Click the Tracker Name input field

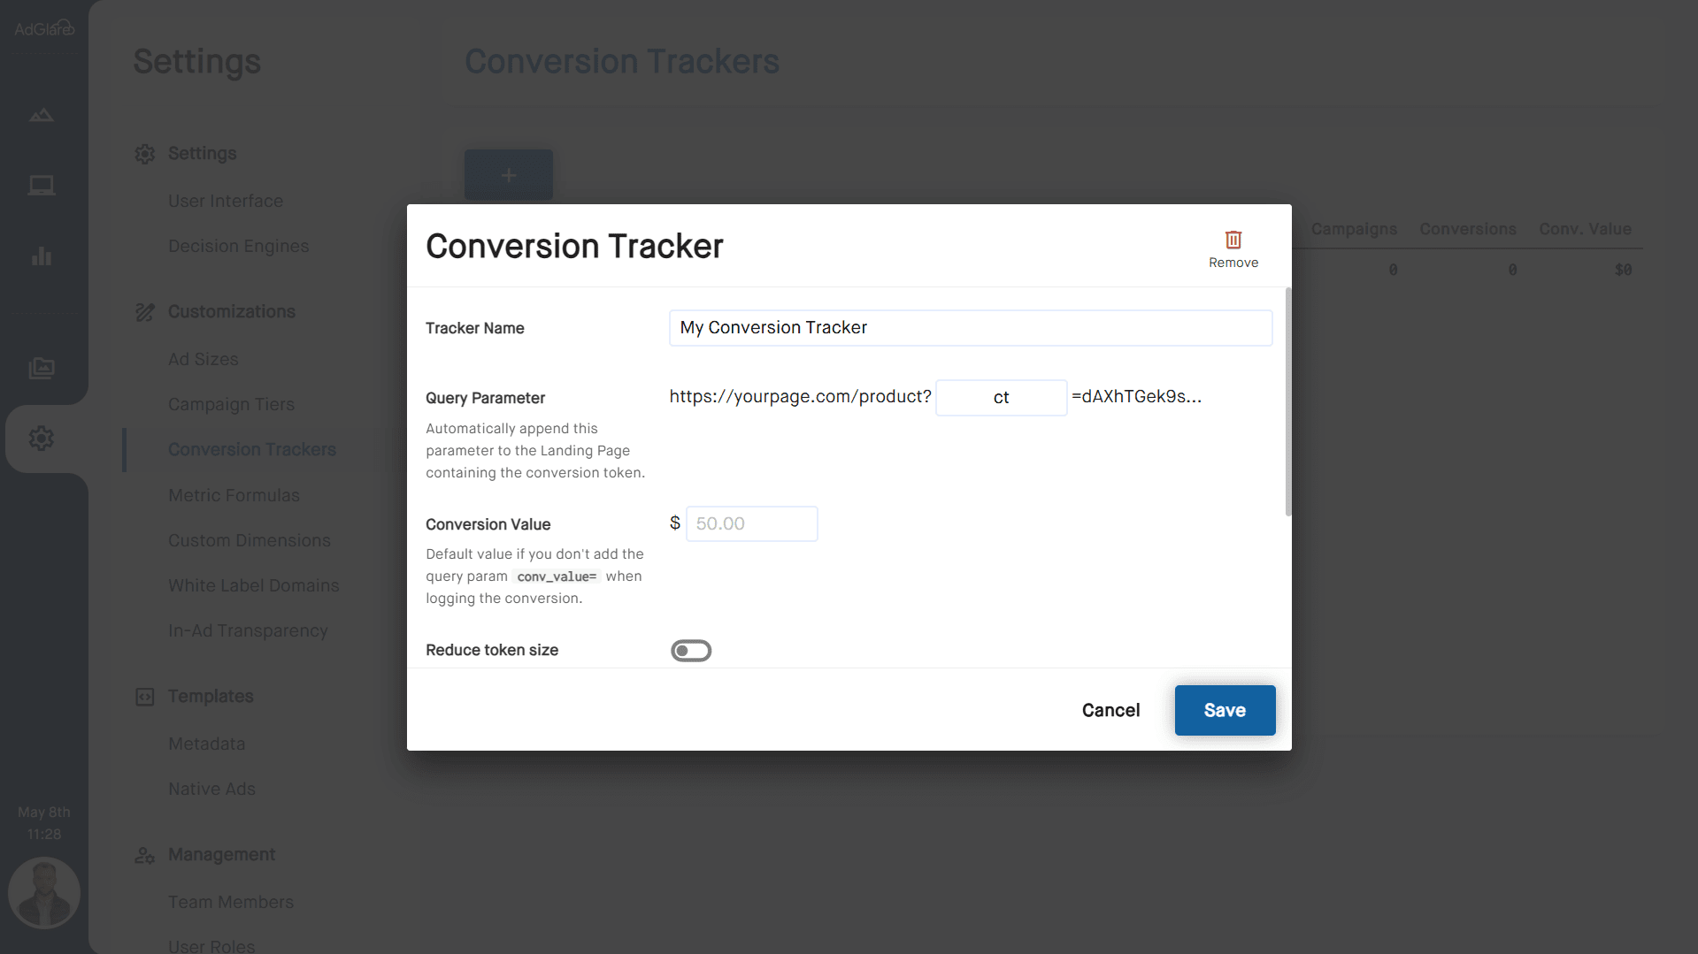pos(970,327)
